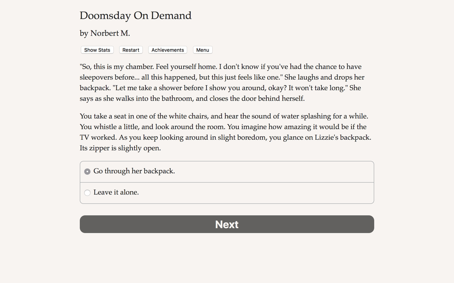The image size is (454, 283).
Task: Click the Doomsday On Demand title
Action: coord(136,15)
